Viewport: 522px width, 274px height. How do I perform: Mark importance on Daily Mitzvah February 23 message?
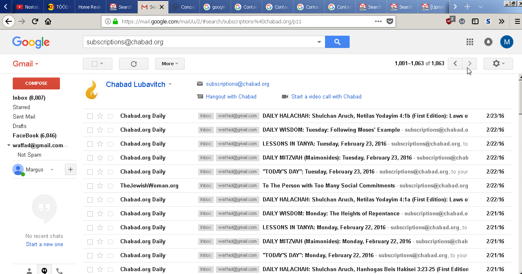pos(110,158)
